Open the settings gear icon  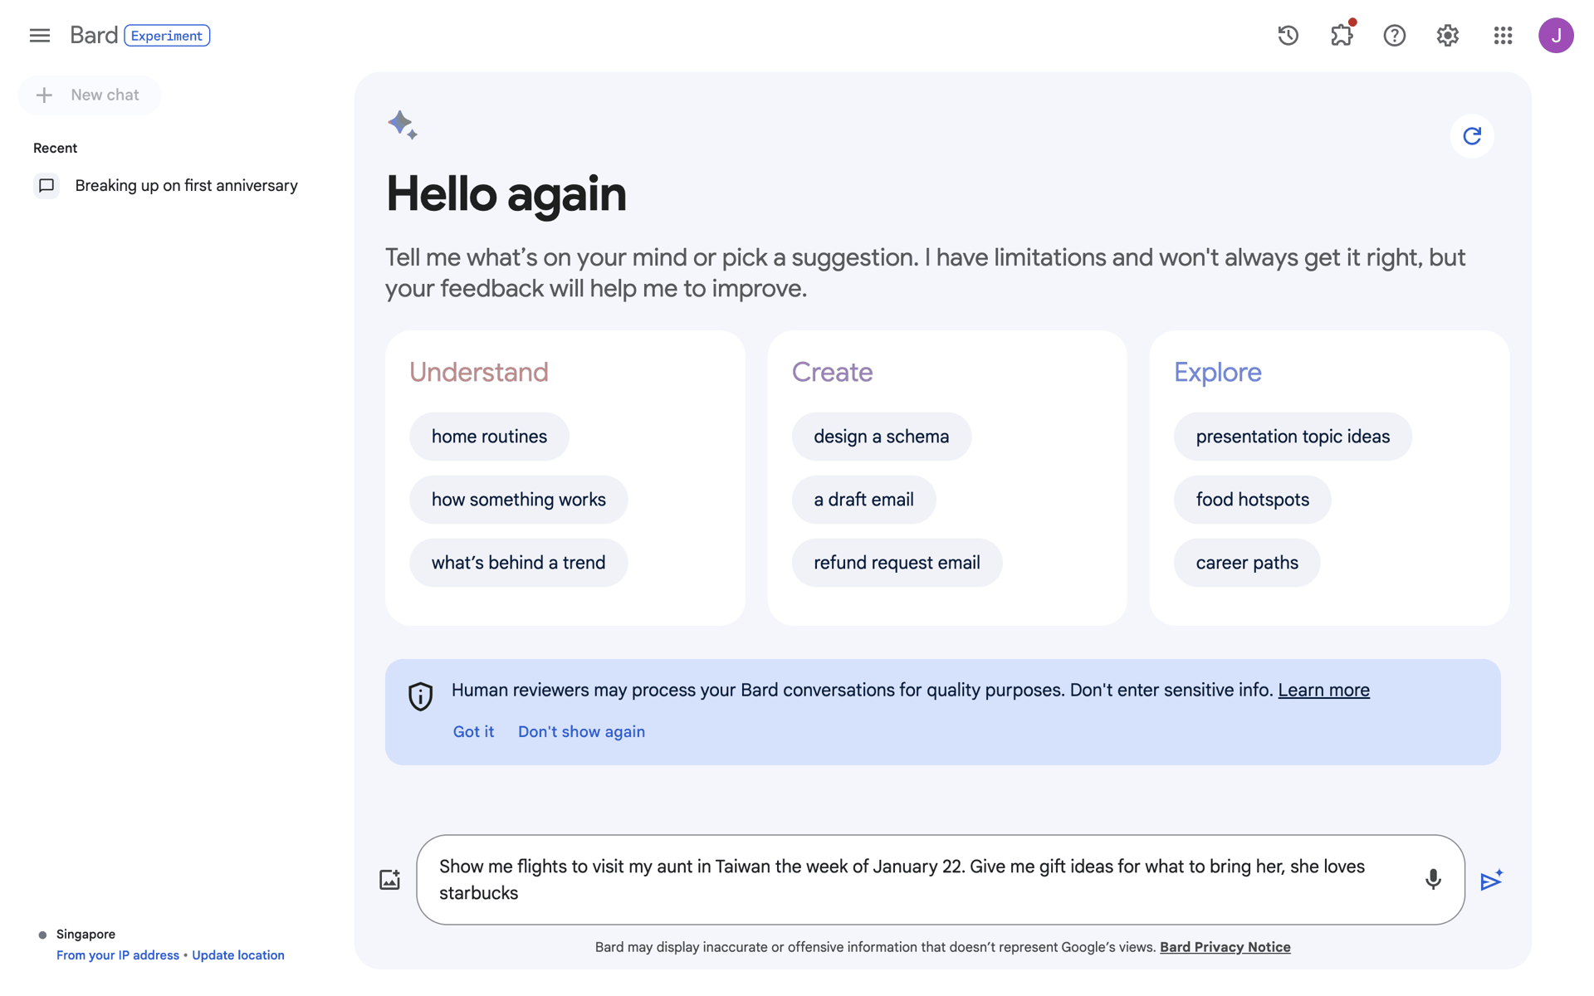(x=1448, y=36)
